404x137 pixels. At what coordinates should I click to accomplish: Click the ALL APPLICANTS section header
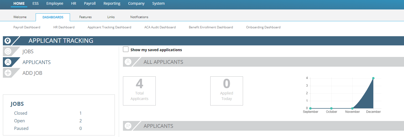263,62
